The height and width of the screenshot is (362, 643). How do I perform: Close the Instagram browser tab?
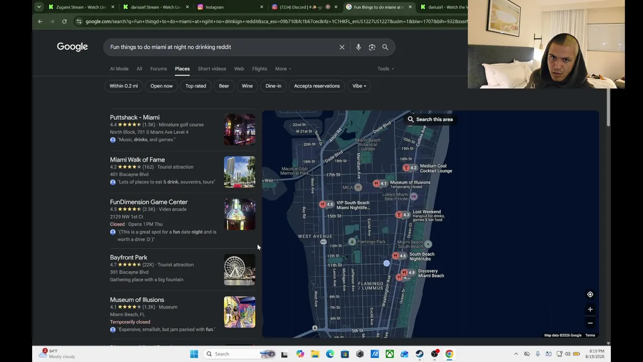tap(262, 7)
